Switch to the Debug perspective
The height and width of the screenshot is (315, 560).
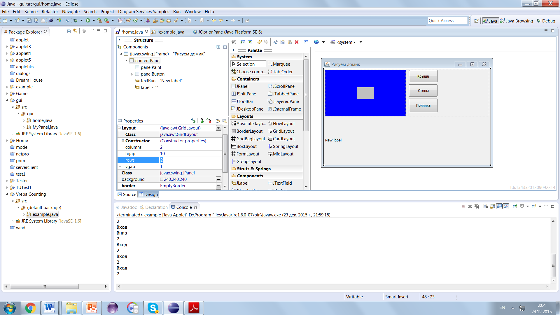coord(546,21)
